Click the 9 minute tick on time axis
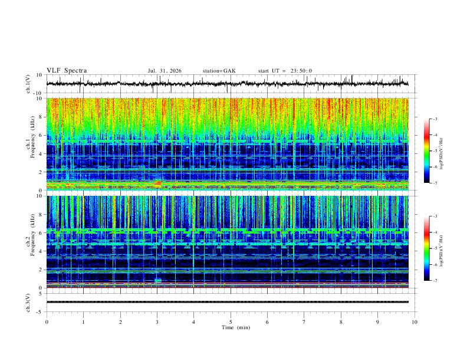 coord(377,322)
